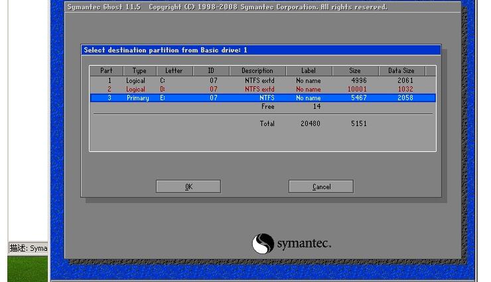Click data size 2058 in row 3
491x282 pixels.
point(405,98)
